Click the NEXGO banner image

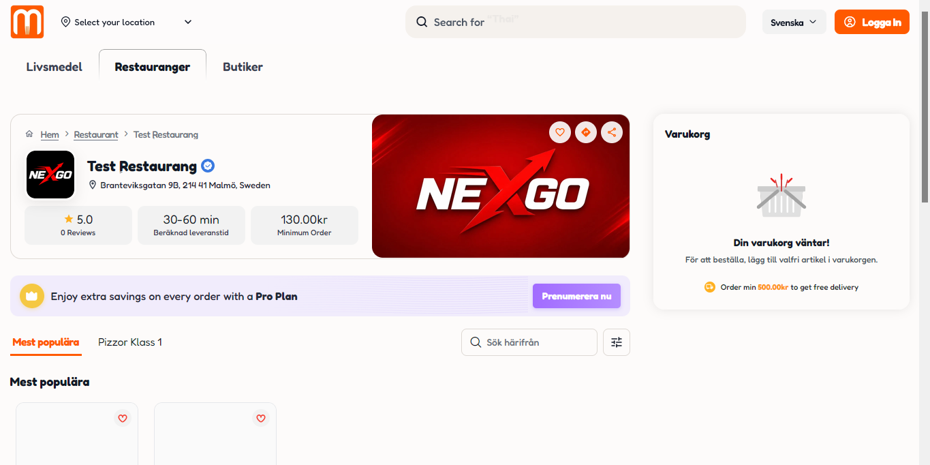coord(501,186)
